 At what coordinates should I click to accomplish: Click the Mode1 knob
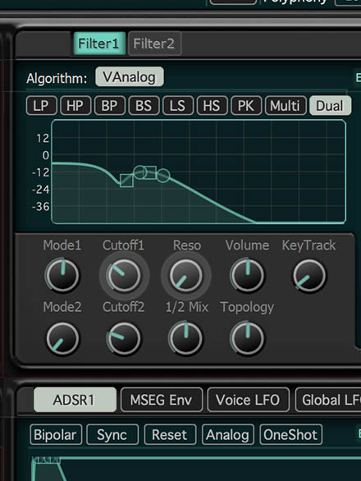coord(62,275)
